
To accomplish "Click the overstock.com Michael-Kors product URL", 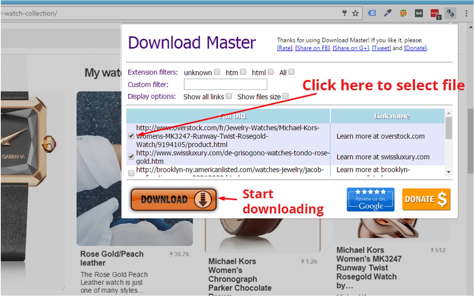I will point(227,136).
